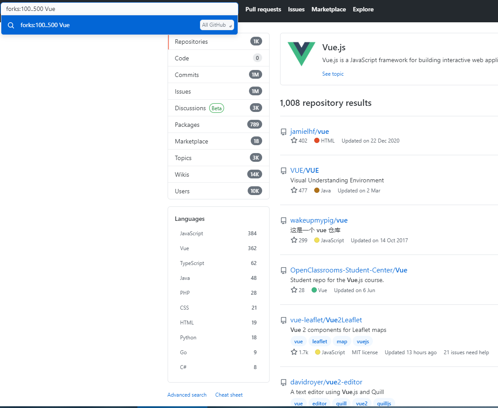498x408 pixels.
Task: Open the Cheat sheet link
Action: 229,395
